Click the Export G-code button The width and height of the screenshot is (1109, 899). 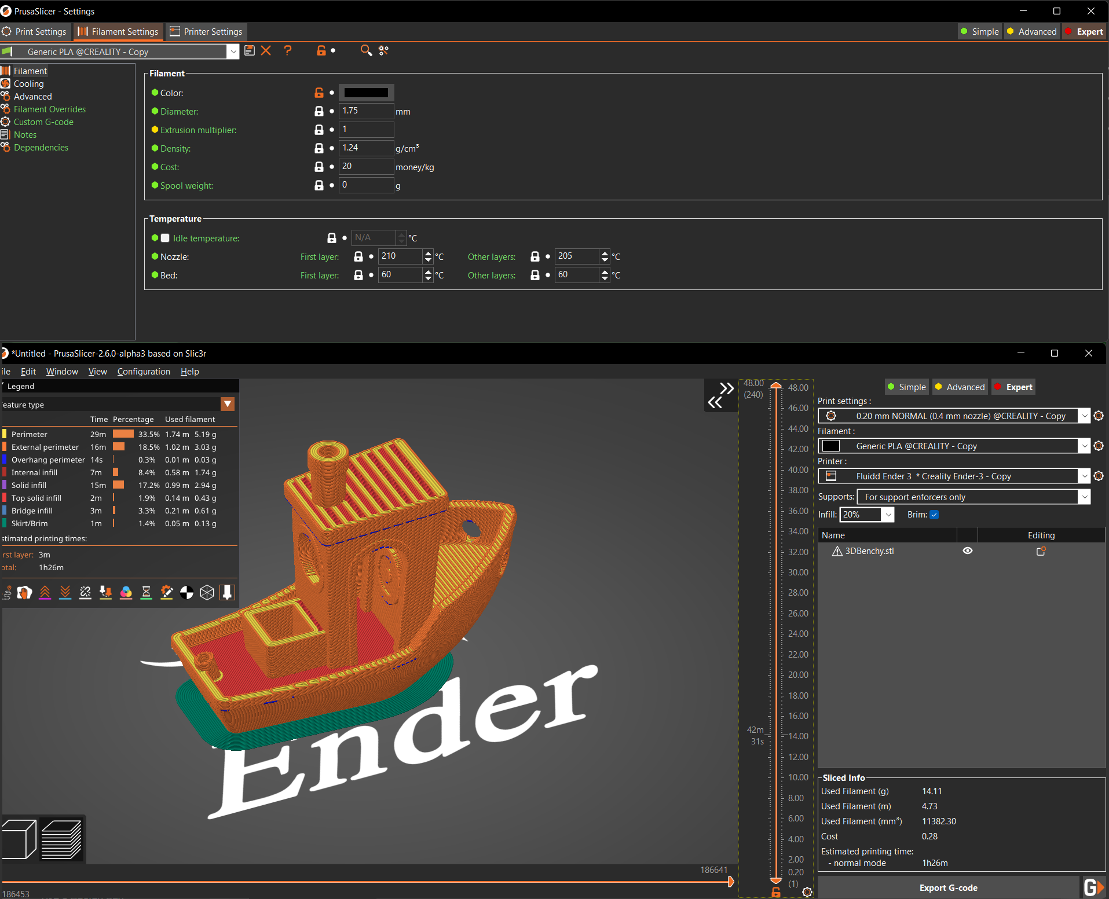pyautogui.click(x=948, y=887)
